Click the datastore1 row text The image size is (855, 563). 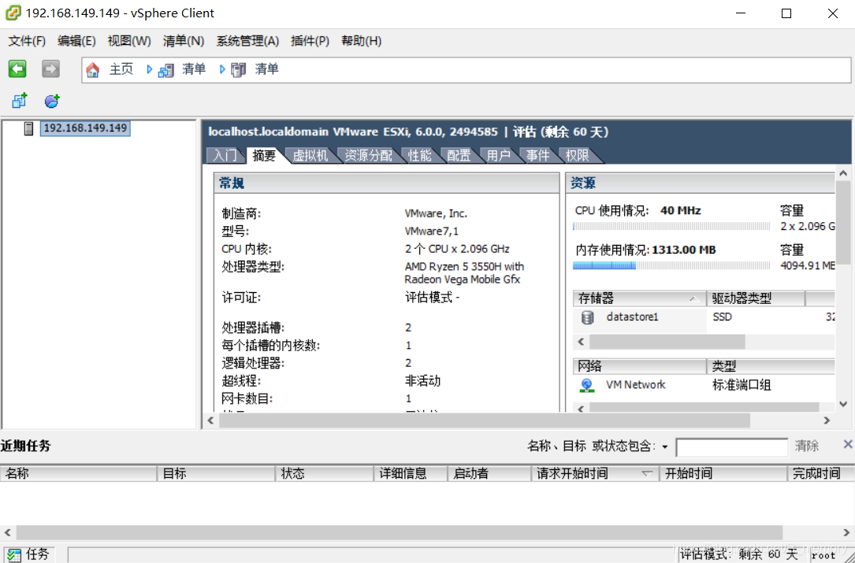tap(633, 317)
